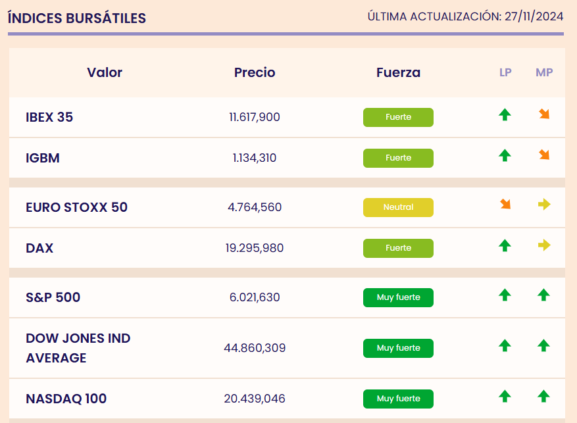This screenshot has width=577, height=423.
Task: Click the DAX price 19.295,980
Action: coord(255,248)
